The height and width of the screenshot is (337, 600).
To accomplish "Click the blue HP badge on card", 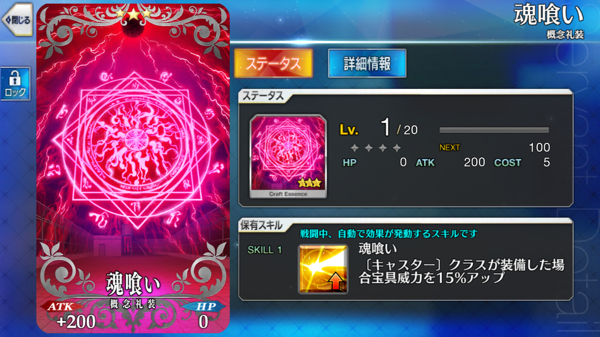I will pos(204,307).
